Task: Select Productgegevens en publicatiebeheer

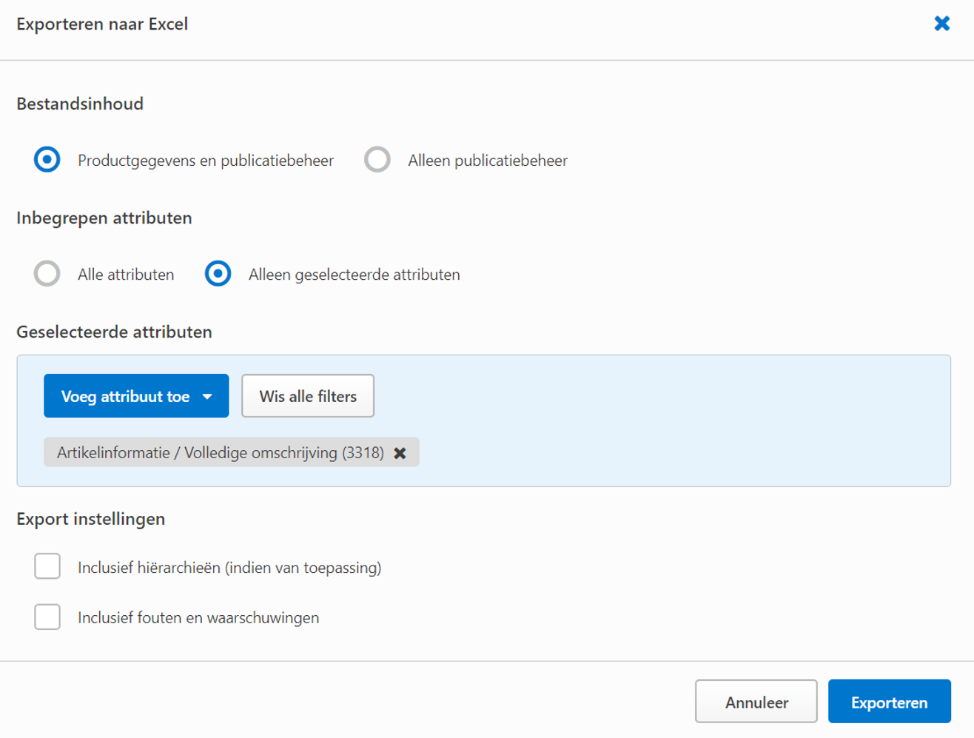Action: coord(47,159)
